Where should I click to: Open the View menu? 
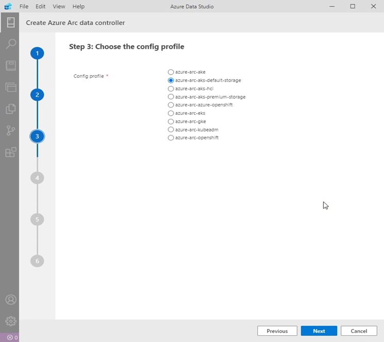pyautogui.click(x=59, y=6)
